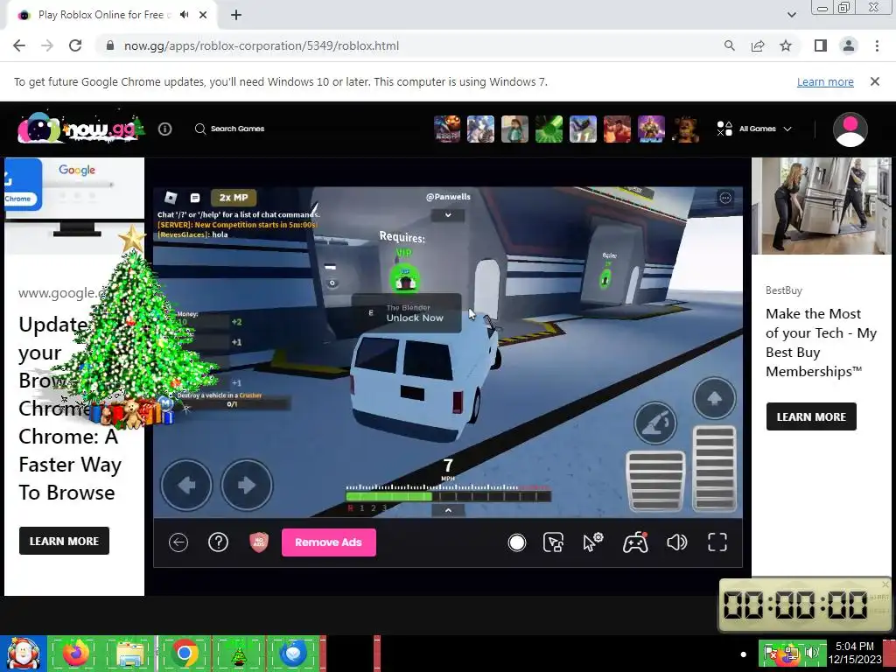Tap the tall accelerator pedal

(714, 468)
